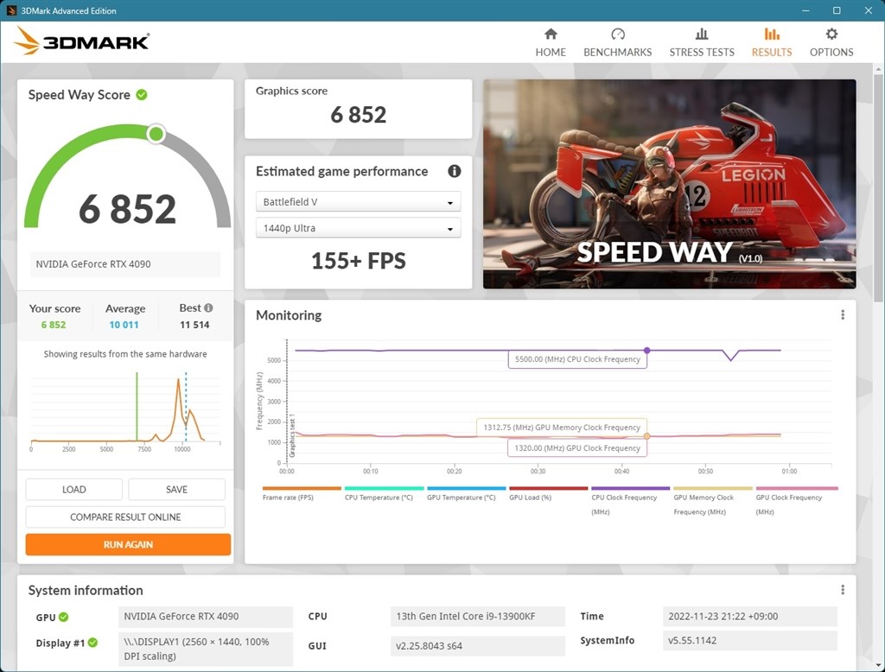Click the 155+ FPS estimate
The image size is (885, 672).
coord(359,261)
